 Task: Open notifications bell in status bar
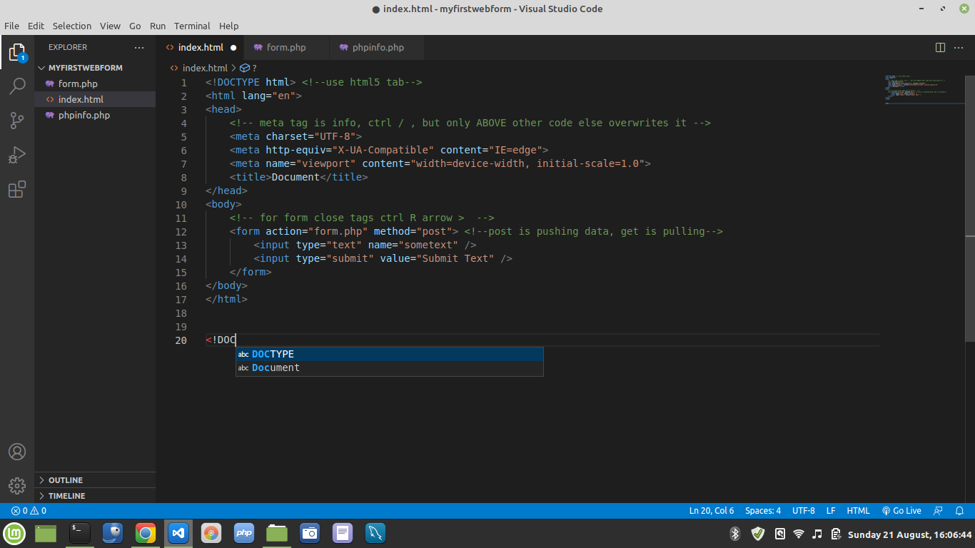coord(960,511)
